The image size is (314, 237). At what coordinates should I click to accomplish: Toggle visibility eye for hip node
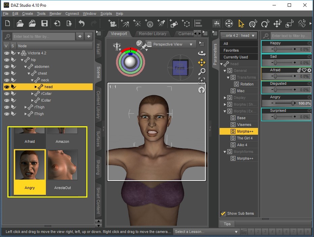coord(7,60)
